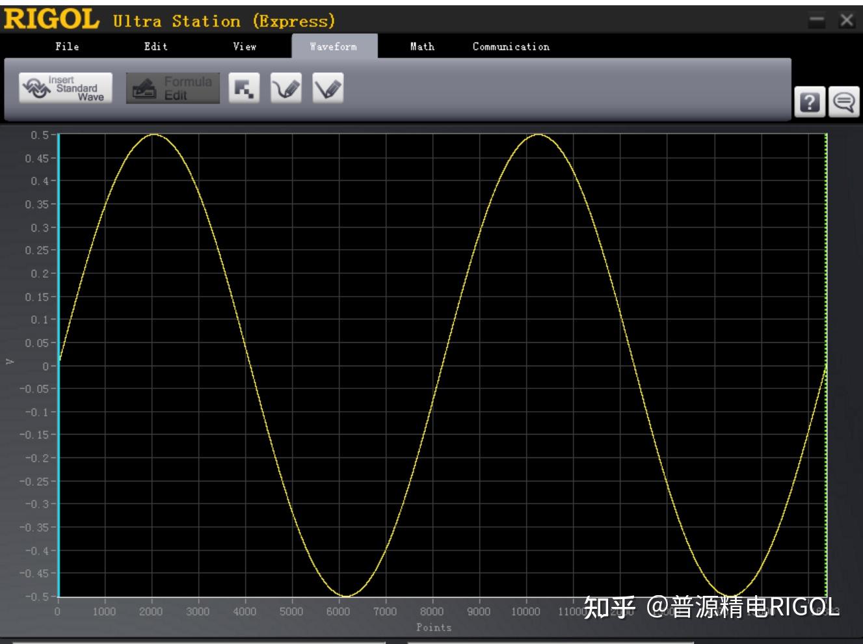Click the green dashed cursor at graph right
The image size is (863, 644).
coord(825,364)
